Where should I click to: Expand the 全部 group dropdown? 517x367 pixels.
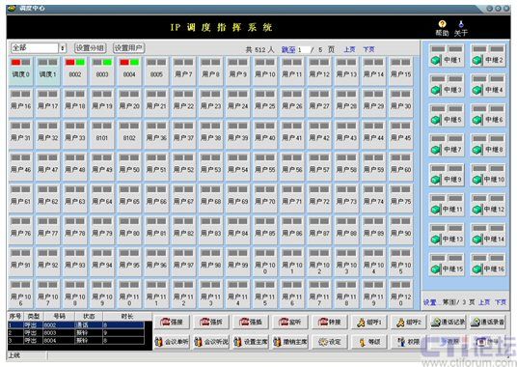click(x=63, y=48)
